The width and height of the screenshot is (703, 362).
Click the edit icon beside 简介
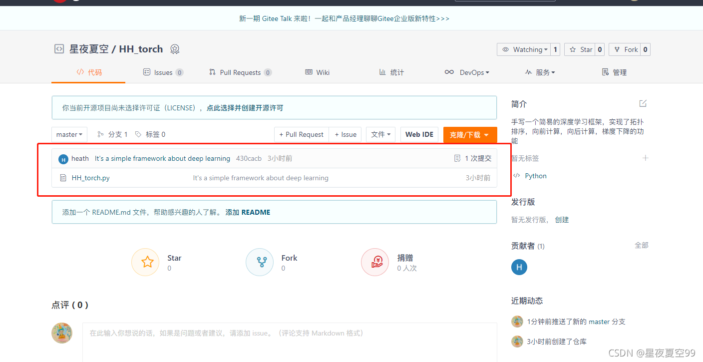[x=643, y=103]
